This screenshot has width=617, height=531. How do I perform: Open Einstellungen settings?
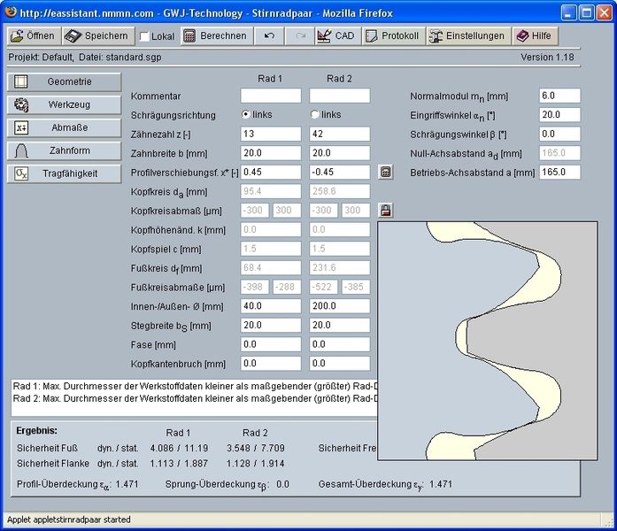pos(467,36)
